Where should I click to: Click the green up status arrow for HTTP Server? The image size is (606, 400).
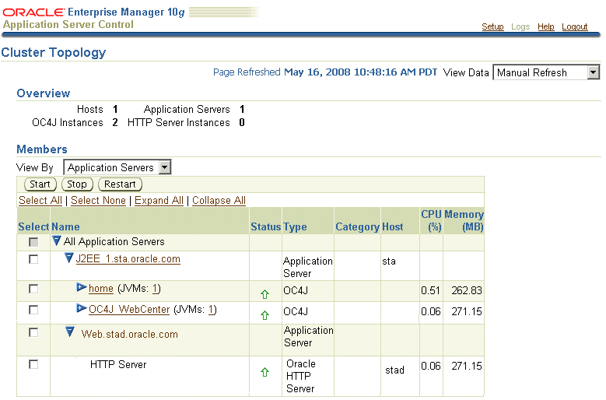coord(264,372)
